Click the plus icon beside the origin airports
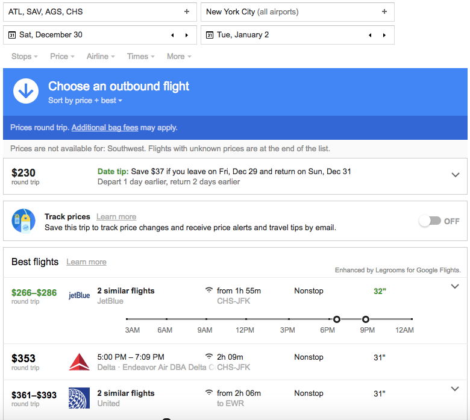 (x=187, y=11)
